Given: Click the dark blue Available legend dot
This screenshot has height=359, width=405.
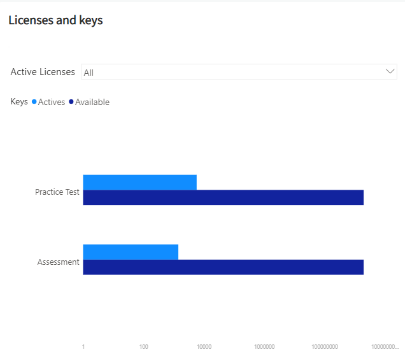Looking at the screenshot, I should point(71,102).
